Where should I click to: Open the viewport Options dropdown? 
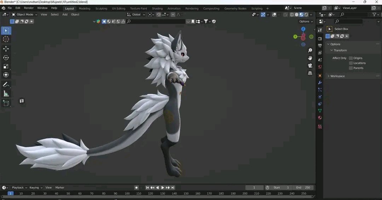click(x=306, y=22)
